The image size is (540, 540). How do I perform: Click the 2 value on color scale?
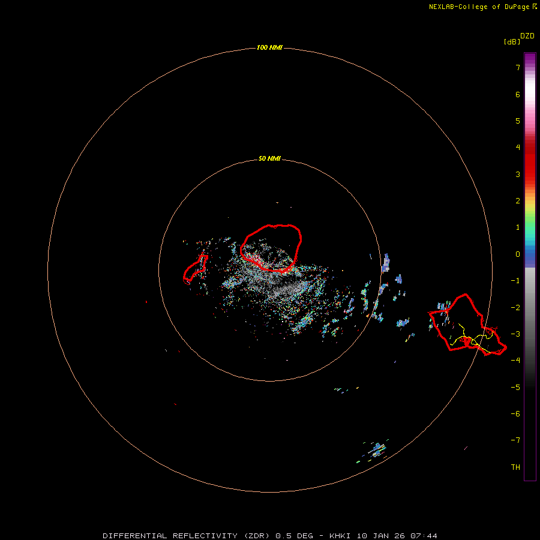coord(518,201)
